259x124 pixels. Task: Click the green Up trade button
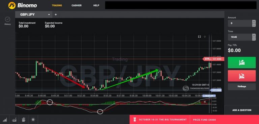pos(242,63)
